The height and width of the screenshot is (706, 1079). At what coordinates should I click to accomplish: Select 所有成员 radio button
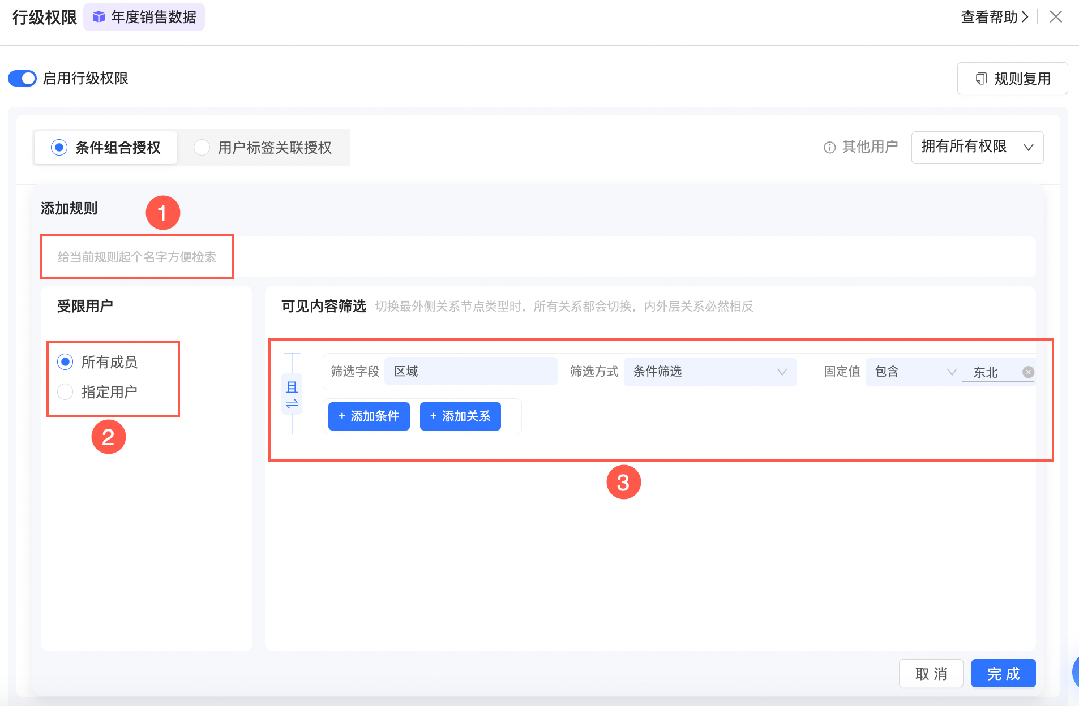pyautogui.click(x=65, y=361)
